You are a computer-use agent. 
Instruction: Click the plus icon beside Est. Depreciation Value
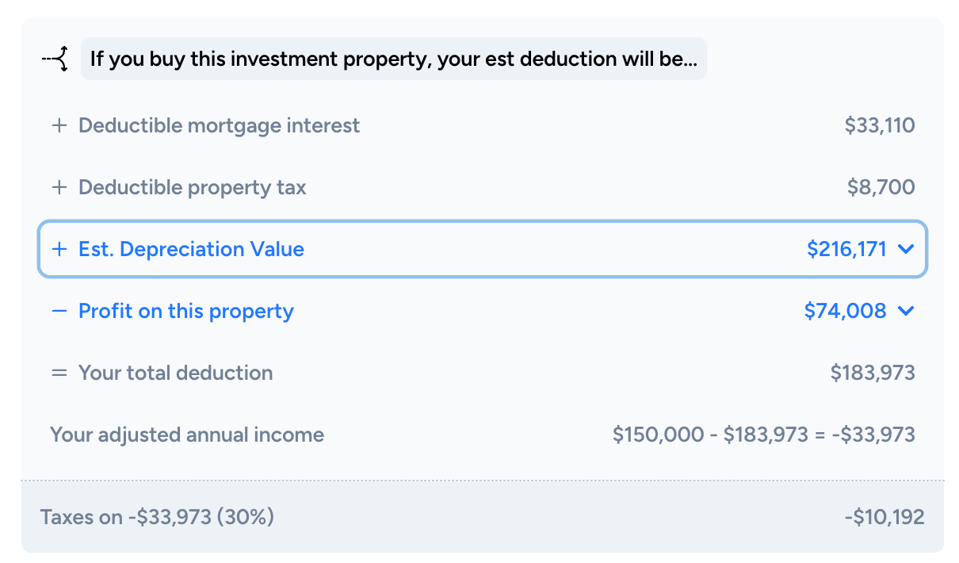click(59, 249)
